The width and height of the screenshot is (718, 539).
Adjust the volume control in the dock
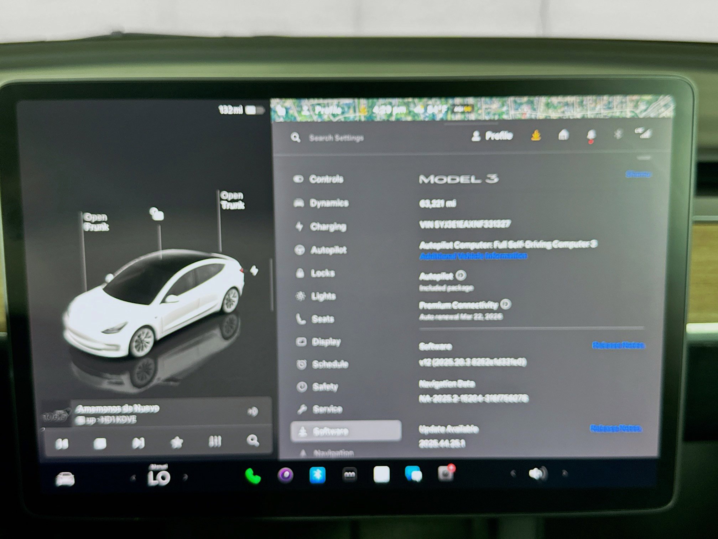point(538,474)
